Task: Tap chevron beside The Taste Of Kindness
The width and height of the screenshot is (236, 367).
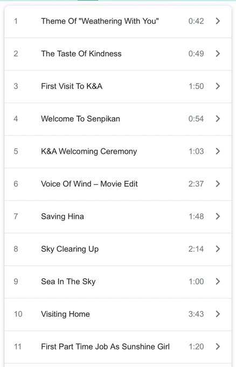Action: pyautogui.click(x=218, y=53)
